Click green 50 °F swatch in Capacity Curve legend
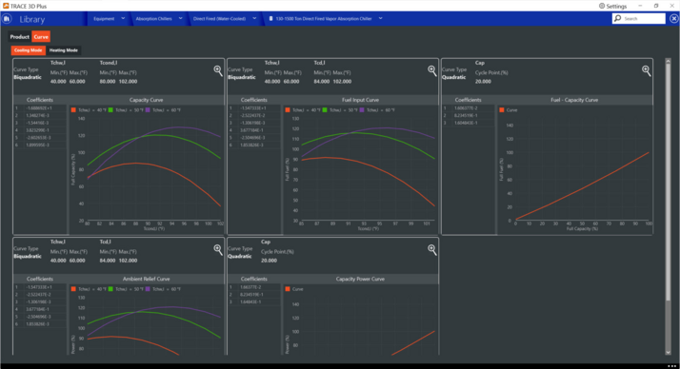The width and height of the screenshot is (680, 369). click(x=110, y=110)
